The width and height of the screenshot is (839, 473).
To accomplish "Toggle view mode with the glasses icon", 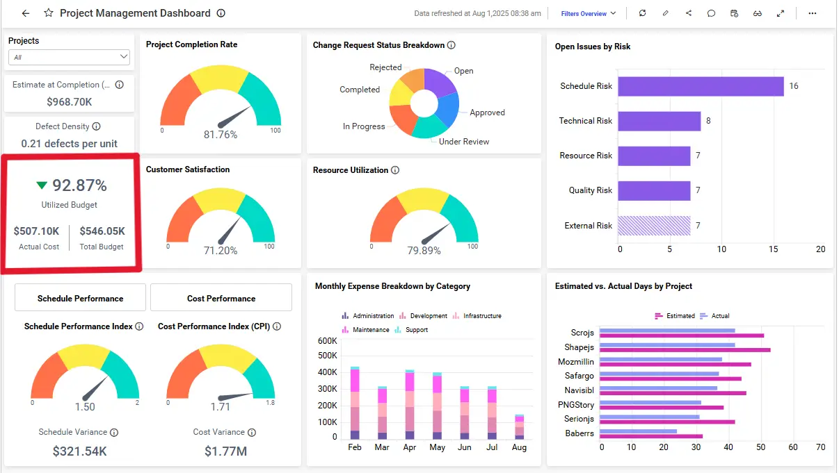I will [x=758, y=13].
